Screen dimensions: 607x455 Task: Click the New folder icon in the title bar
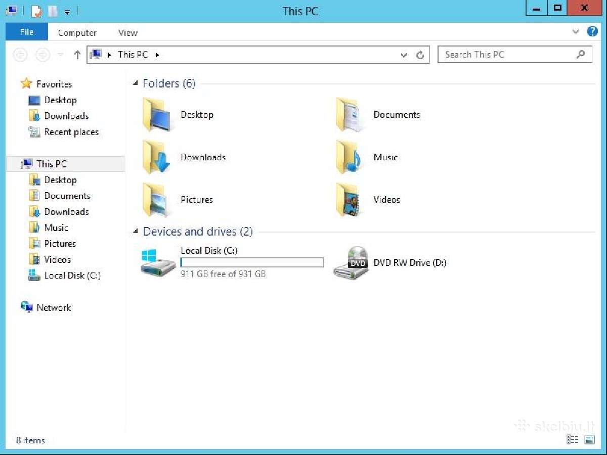[x=52, y=11]
